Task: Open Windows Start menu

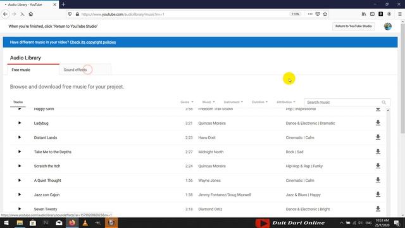Action: pos(6,222)
